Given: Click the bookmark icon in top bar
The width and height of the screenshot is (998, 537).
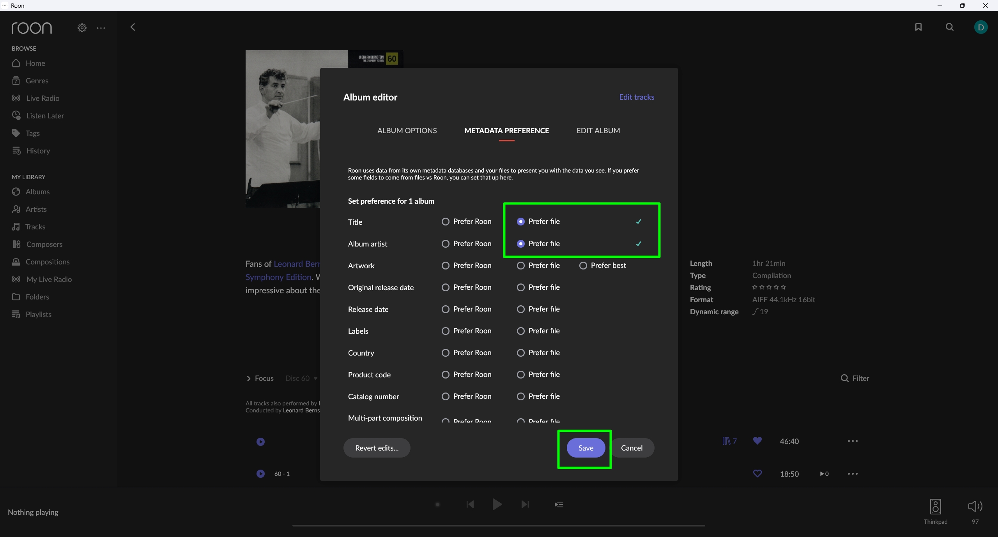Looking at the screenshot, I should (918, 27).
